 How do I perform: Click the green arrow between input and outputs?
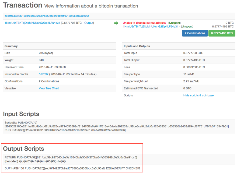click(x=116, y=23)
